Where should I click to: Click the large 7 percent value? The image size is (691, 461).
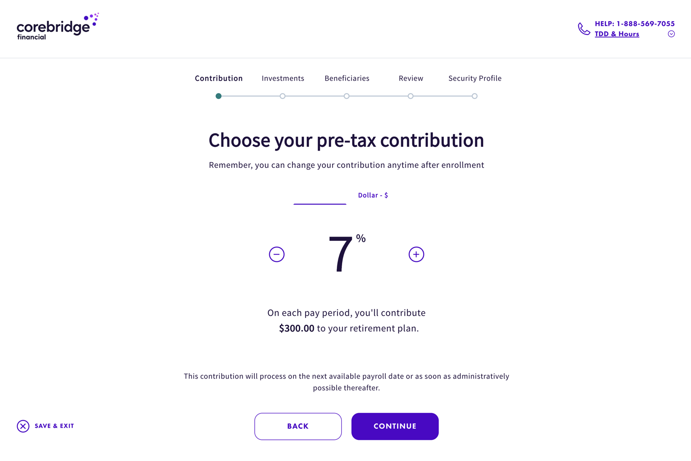tap(341, 254)
